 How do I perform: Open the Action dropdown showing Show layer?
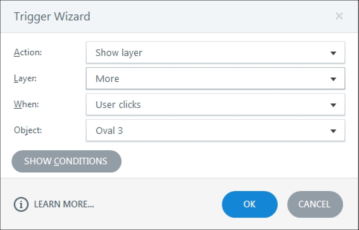[x=216, y=53]
